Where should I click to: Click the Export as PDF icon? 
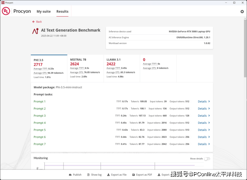pyautogui.click(x=133, y=175)
